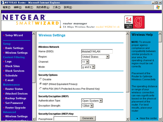Click the Passphrase input field
163x122 pixels.
66,119
